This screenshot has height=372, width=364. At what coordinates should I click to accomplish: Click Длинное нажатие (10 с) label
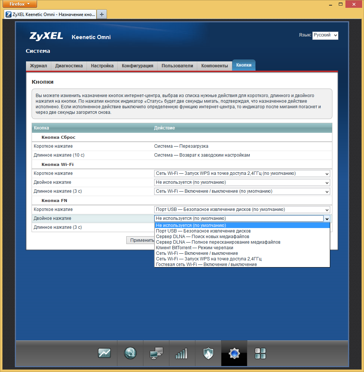coord(59,155)
